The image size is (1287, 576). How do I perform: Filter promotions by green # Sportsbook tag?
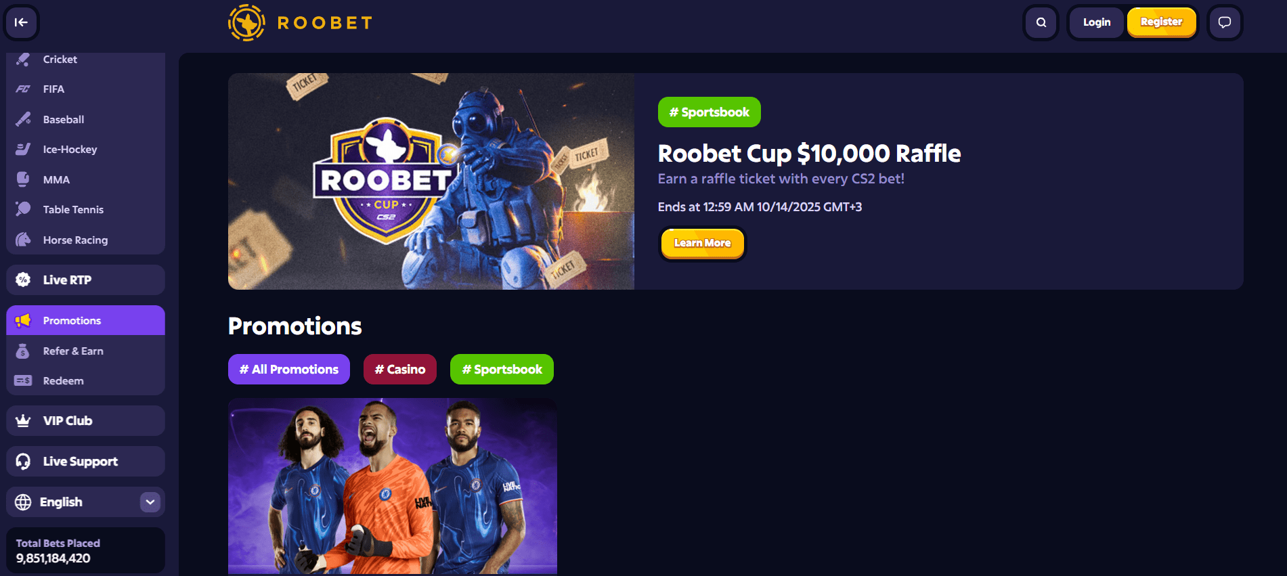502,370
